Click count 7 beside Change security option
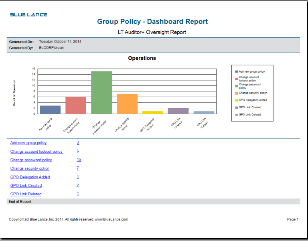Image resolution: width=308 pixels, height=241 pixels. point(78,168)
